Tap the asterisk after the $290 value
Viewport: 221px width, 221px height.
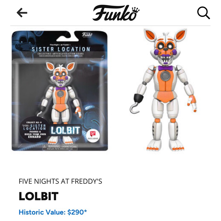[x=85, y=211]
